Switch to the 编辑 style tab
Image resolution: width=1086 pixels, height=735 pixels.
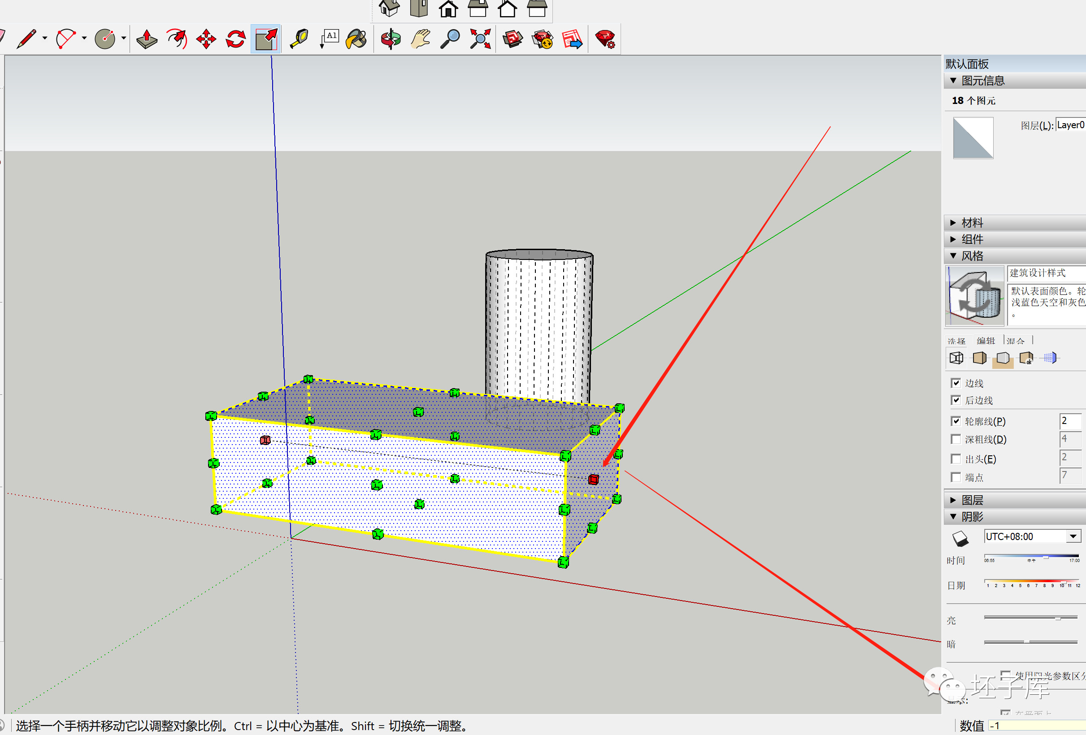click(986, 341)
